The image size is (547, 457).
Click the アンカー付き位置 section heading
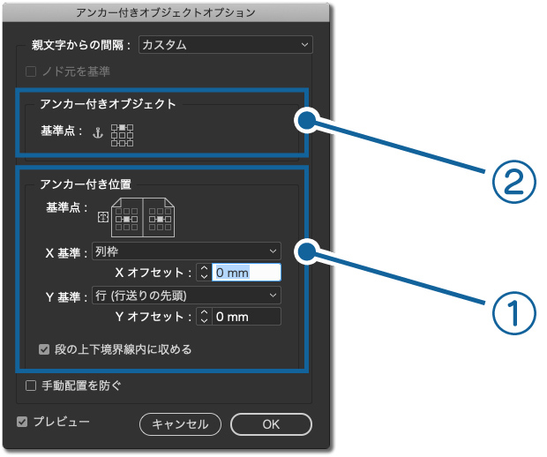86,184
